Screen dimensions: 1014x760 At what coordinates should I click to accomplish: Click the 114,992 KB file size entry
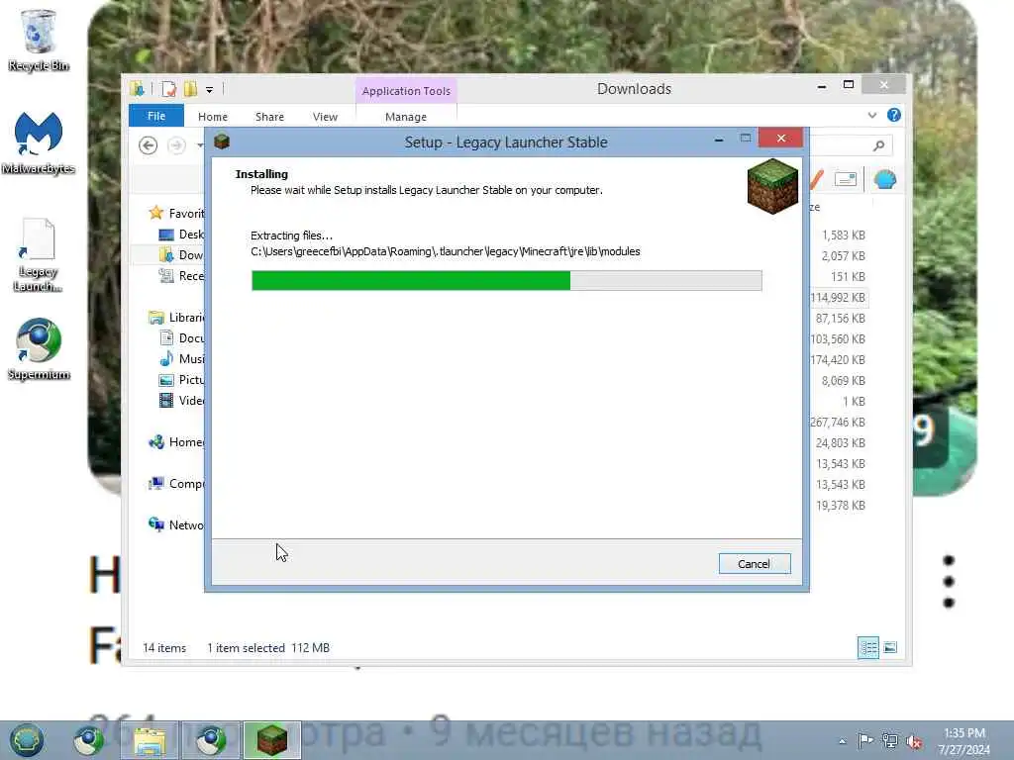point(838,297)
